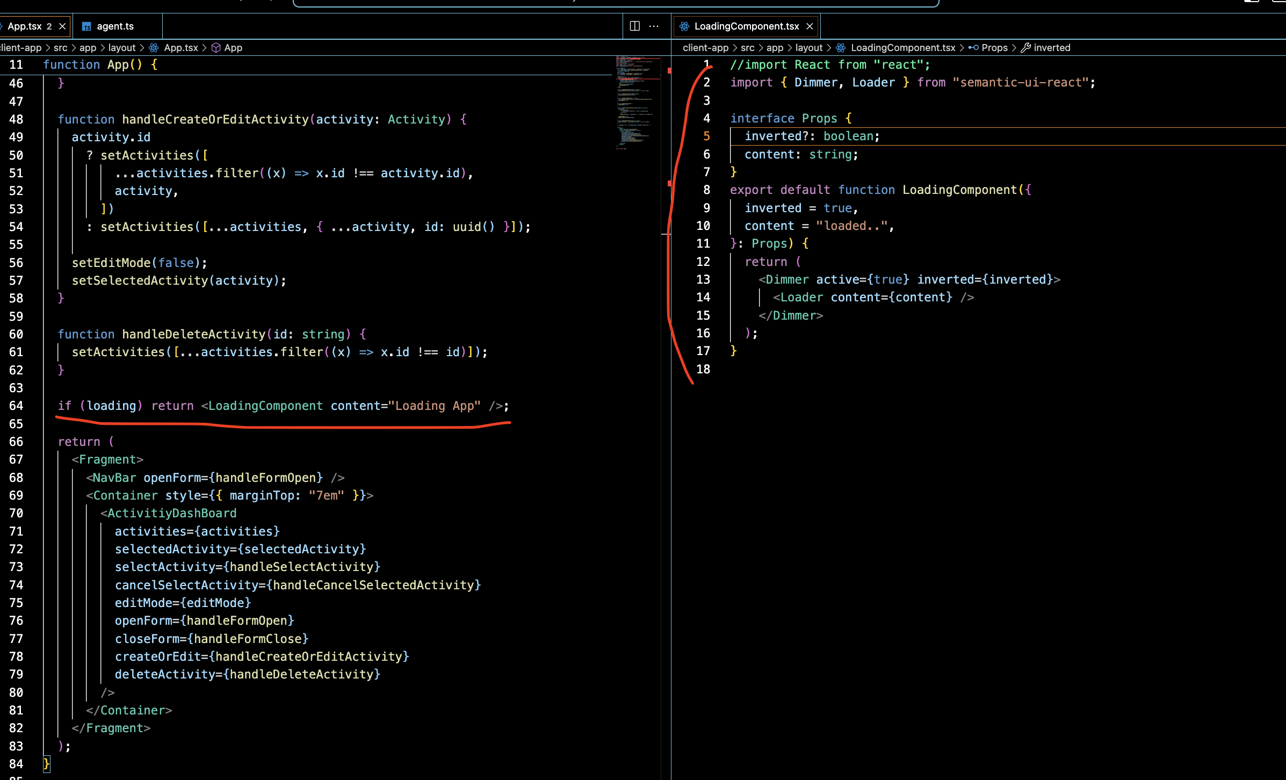
Task: Open layout breadcrumb dropdown in left editor
Action: 122,48
